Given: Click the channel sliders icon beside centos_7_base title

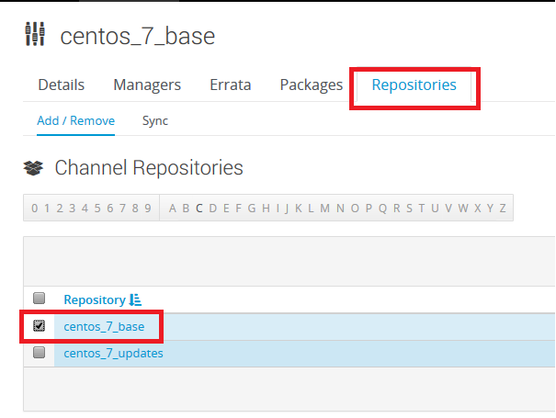Looking at the screenshot, I should coord(35,34).
